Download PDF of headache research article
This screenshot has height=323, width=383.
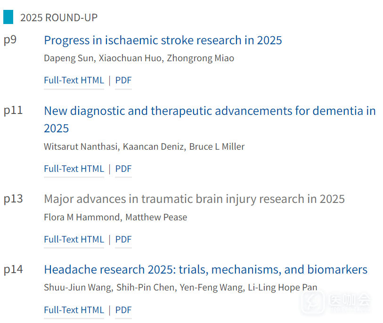point(123,310)
